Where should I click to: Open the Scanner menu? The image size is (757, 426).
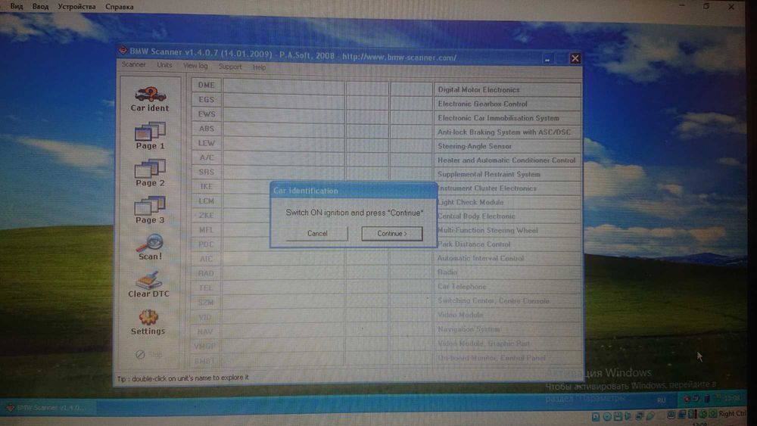(133, 64)
